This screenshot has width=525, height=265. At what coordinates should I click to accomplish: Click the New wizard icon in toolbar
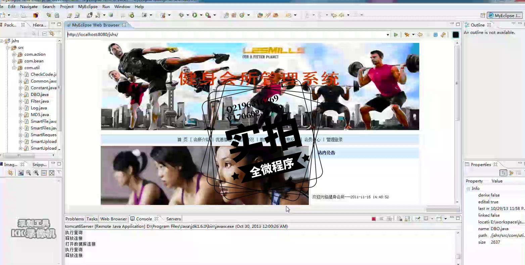pos(3,15)
